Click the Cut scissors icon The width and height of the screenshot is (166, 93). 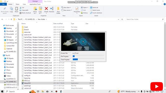coord(20,7)
